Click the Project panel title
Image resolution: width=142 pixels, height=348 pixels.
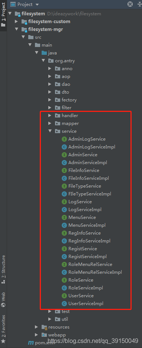click(25, 4)
